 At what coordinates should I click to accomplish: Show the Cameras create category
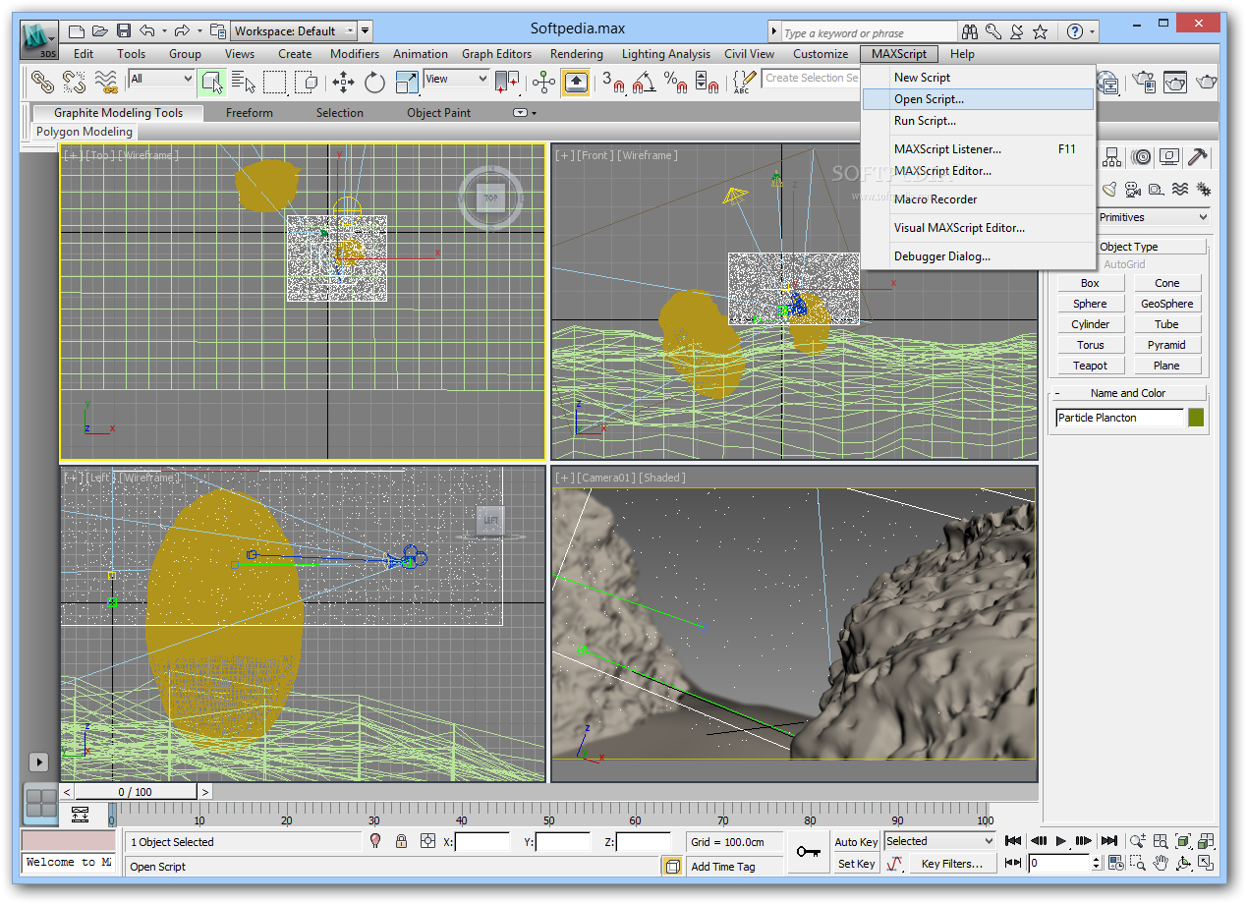[1133, 189]
